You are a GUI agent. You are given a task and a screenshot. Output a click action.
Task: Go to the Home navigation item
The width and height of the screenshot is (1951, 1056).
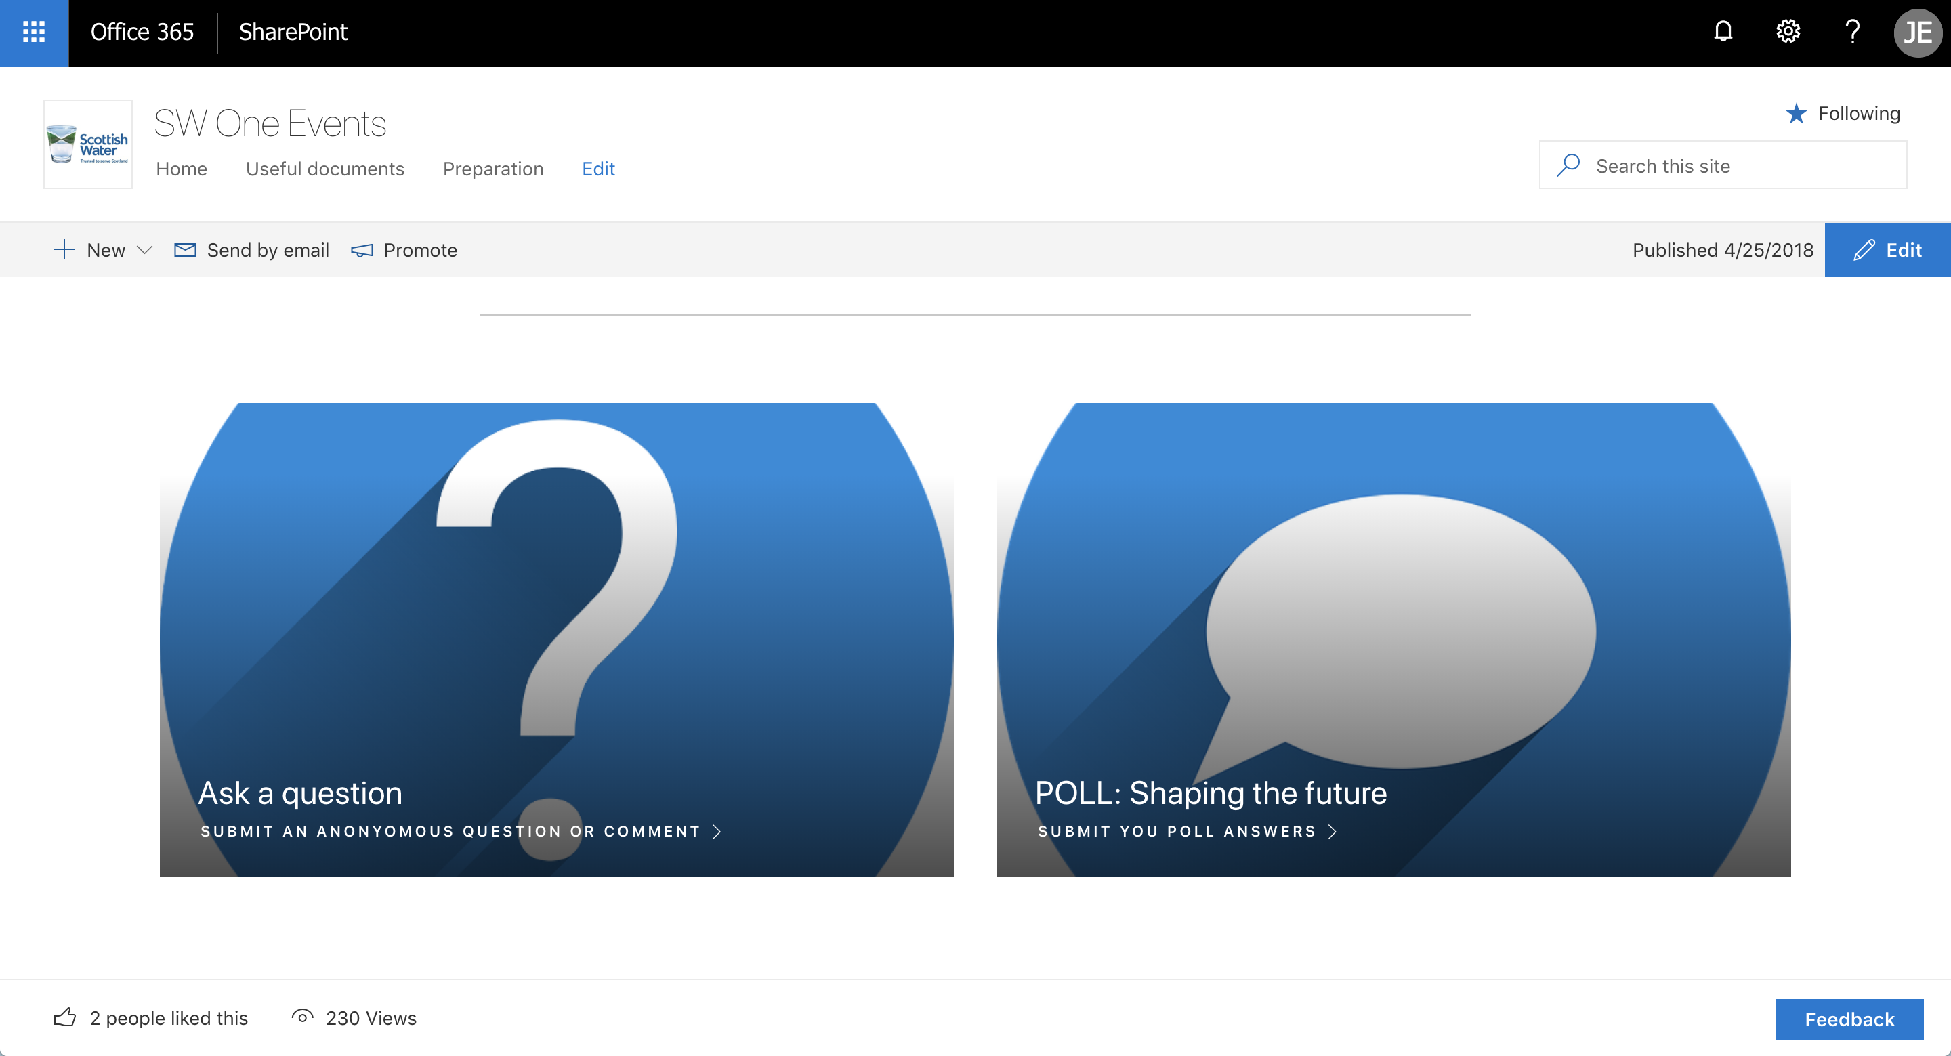tap(182, 169)
